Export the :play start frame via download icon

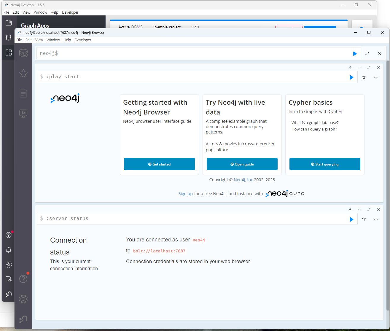pos(376,77)
